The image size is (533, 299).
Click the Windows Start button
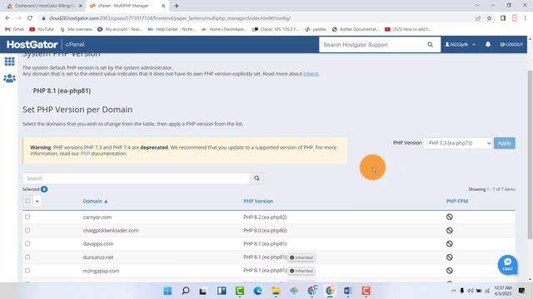click(x=167, y=291)
